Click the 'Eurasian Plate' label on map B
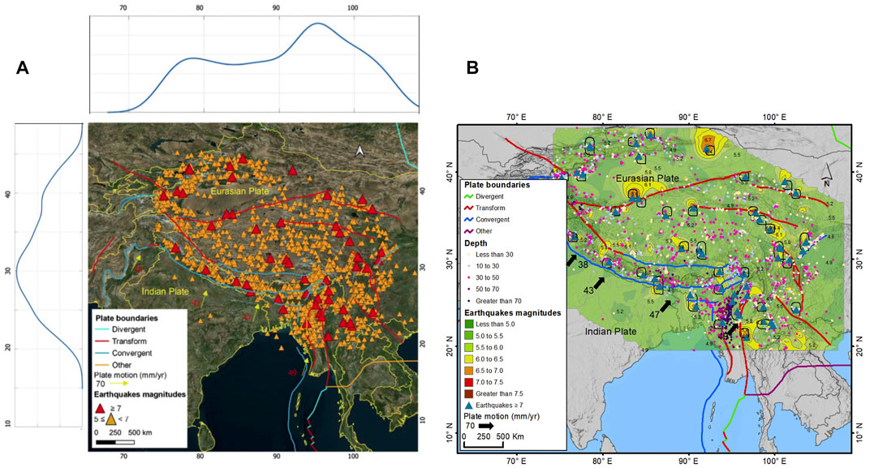The width and height of the screenshot is (870, 468). click(x=647, y=178)
